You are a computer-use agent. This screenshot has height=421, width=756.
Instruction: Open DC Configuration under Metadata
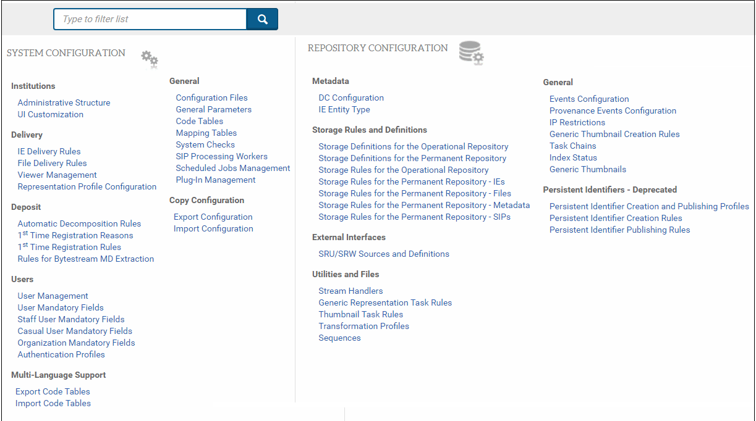pos(351,98)
